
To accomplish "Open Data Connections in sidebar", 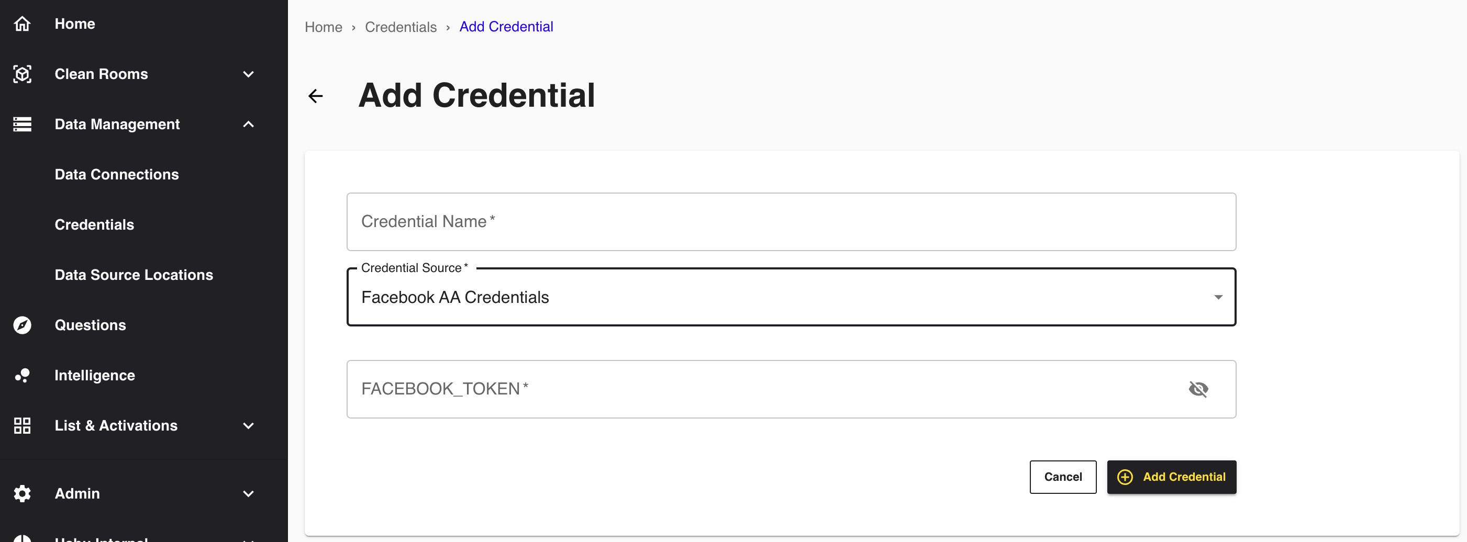I will [117, 174].
